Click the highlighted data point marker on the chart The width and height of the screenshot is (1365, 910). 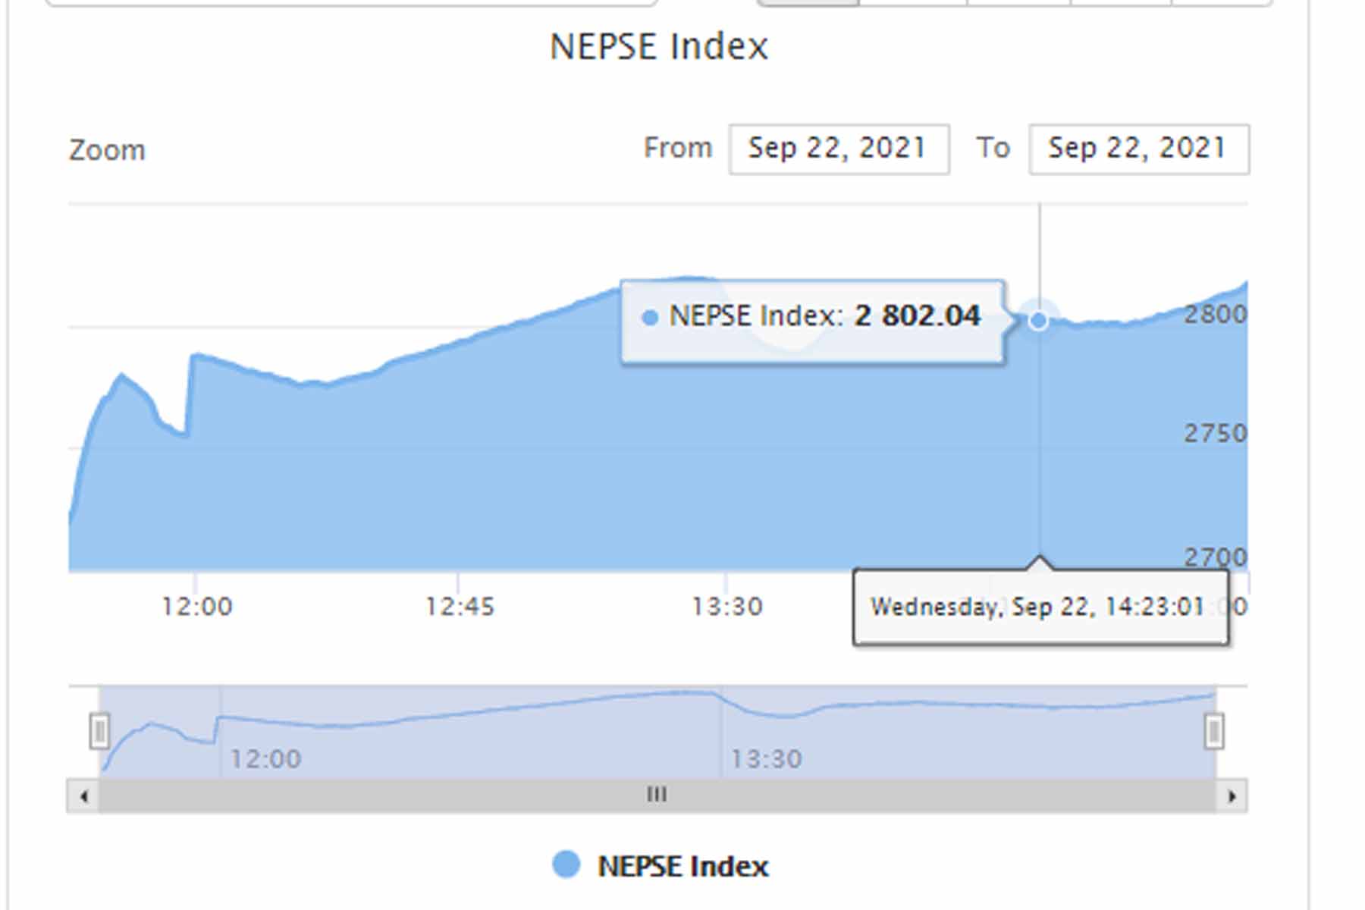pos(1038,321)
